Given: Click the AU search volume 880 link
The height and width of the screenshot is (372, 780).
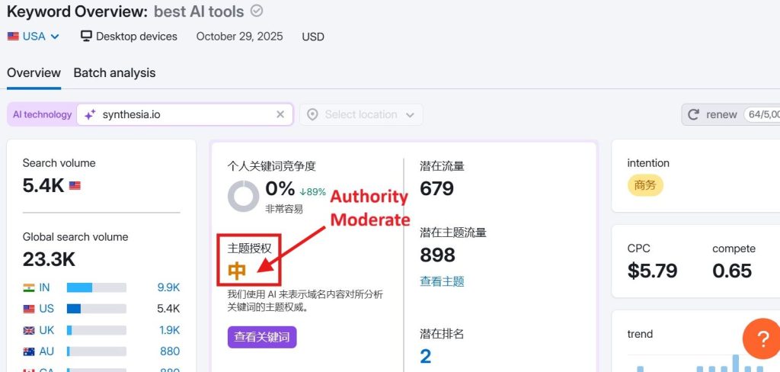Looking at the screenshot, I should pyautogui.click(x=170, y=351).
